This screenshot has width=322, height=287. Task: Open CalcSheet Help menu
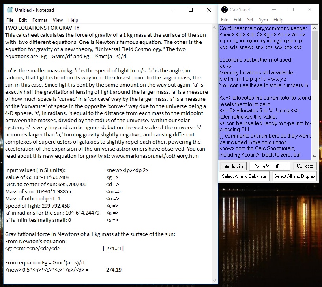click(278, 20)
